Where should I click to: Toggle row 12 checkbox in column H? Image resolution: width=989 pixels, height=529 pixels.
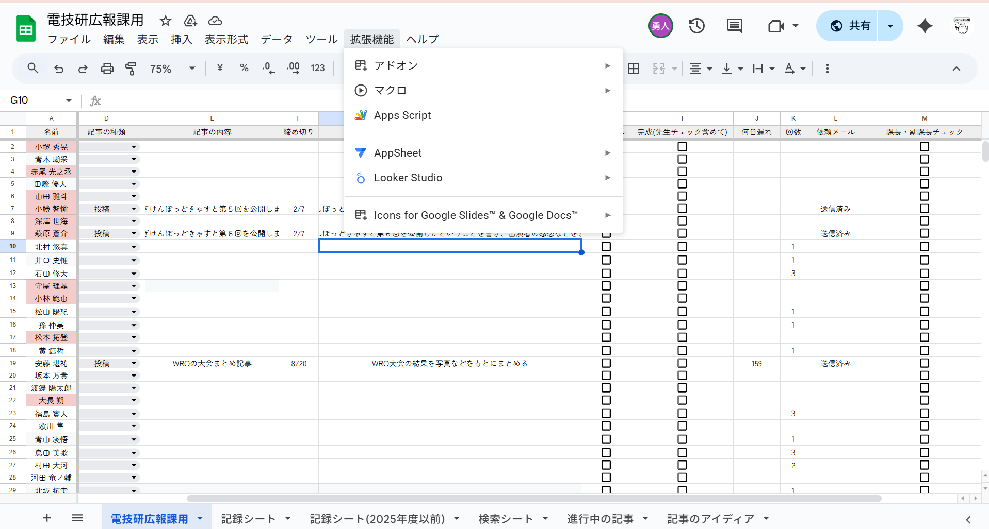click(606, 274)
